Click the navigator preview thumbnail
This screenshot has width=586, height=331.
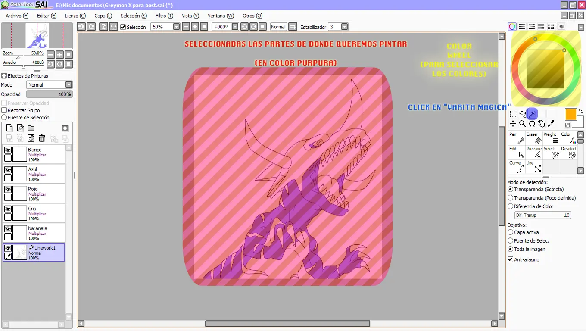coord(37,36)
